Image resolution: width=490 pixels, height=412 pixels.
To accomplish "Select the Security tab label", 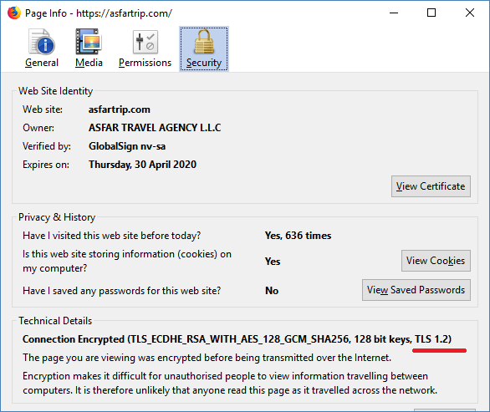I will coord(204,63).
